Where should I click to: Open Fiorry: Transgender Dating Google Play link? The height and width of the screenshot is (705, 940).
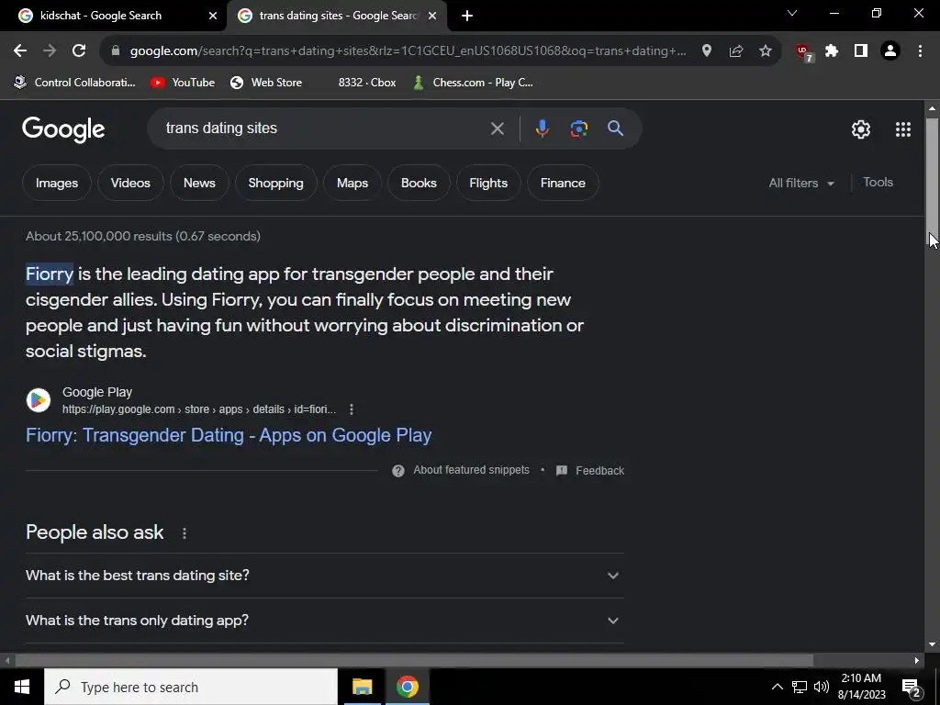tap(229, 435)
